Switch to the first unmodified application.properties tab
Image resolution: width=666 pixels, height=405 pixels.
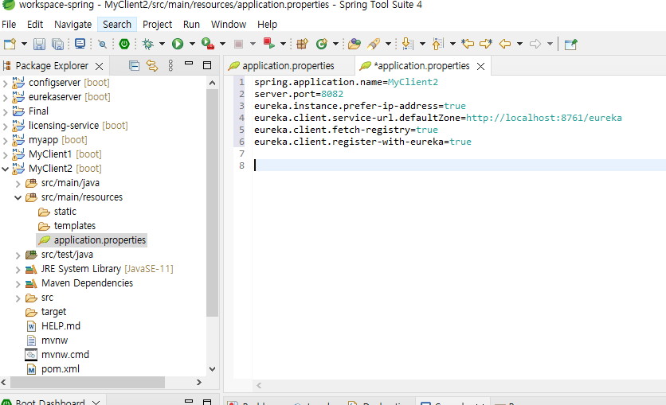coord(288,66)
